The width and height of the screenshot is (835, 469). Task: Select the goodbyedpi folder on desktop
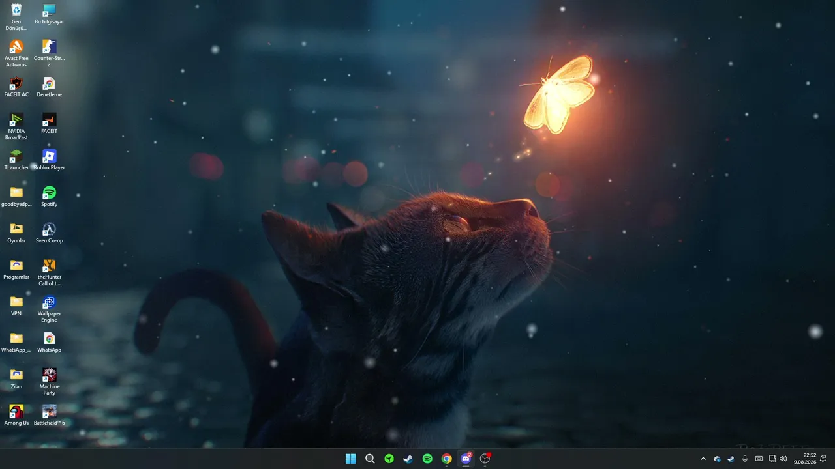(16, 197)
